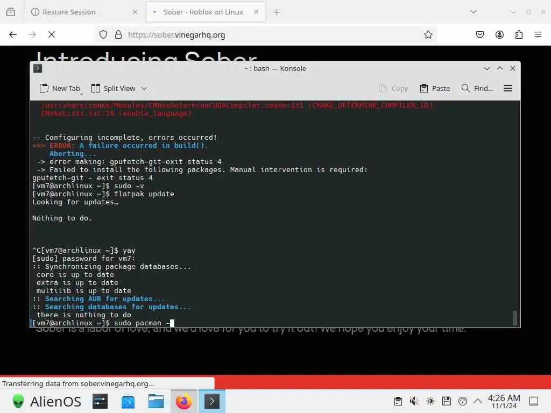The width and height of the screenshot is (551, 413).
Task: Switch to Firefox in taskbar
Action: point(184,401)
